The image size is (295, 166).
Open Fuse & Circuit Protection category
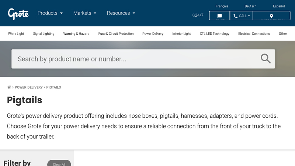click(x=116, y=34)
